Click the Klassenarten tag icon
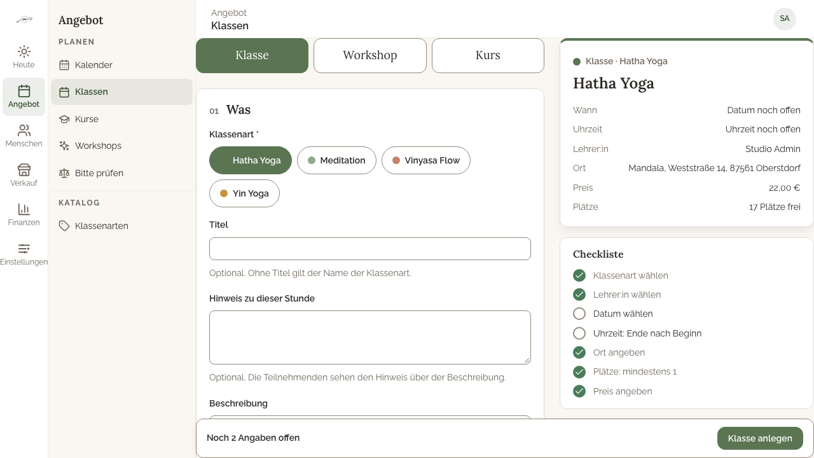 pos(64,226)
